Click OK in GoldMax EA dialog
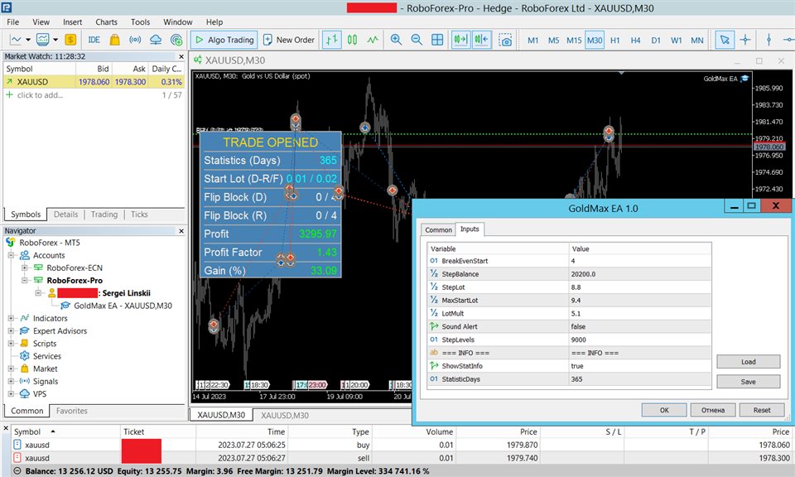This screenshot has width=795, height=477. (664, 410)
